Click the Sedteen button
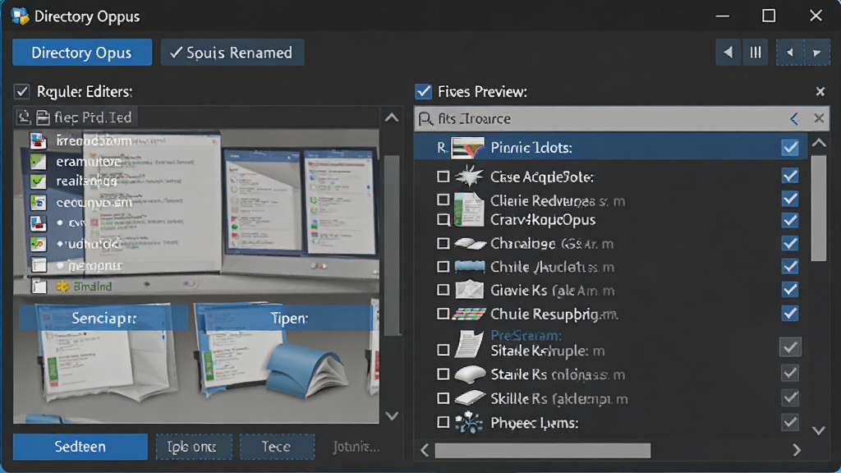 tap(80, 447)
